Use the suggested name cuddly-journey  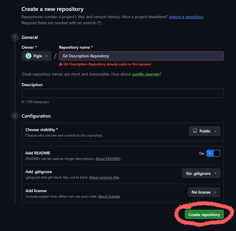pos(145,74)
